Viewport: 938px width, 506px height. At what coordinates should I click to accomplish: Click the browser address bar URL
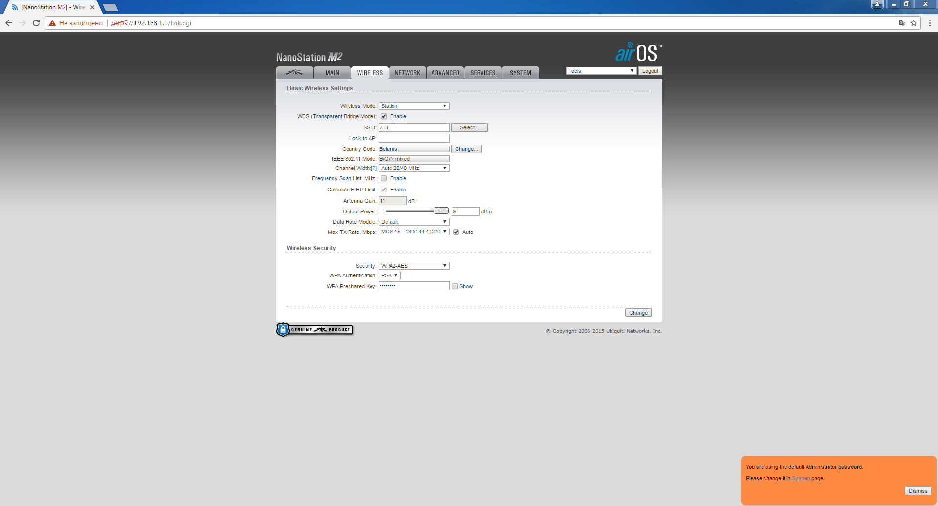152,23
